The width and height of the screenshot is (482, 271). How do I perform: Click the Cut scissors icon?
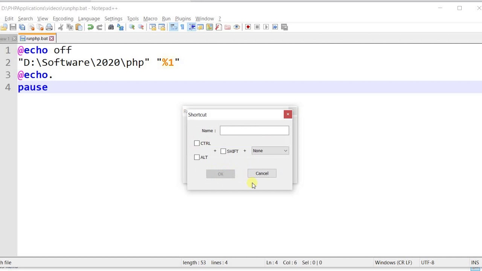(61, 27)
